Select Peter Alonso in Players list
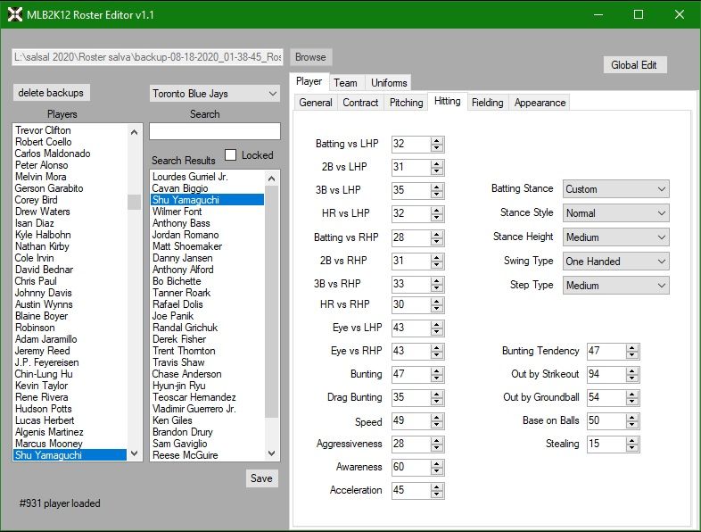Screen dimensions: 701x532 [70, 165]
